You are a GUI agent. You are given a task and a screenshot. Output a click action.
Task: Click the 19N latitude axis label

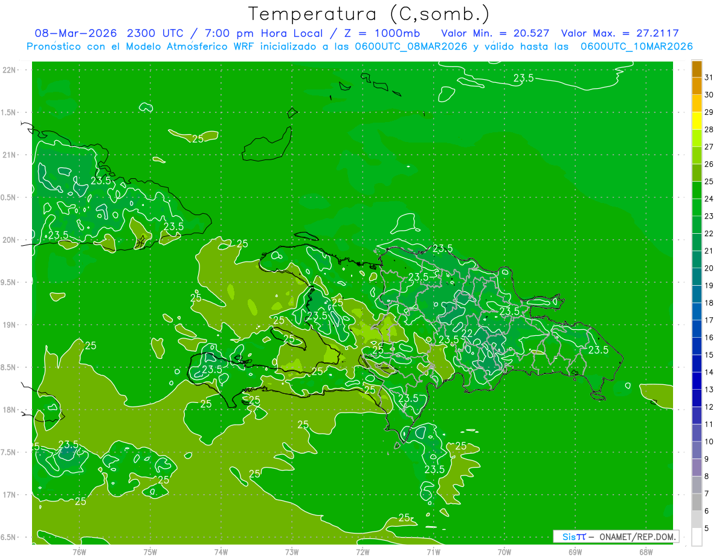pos(9,324)
